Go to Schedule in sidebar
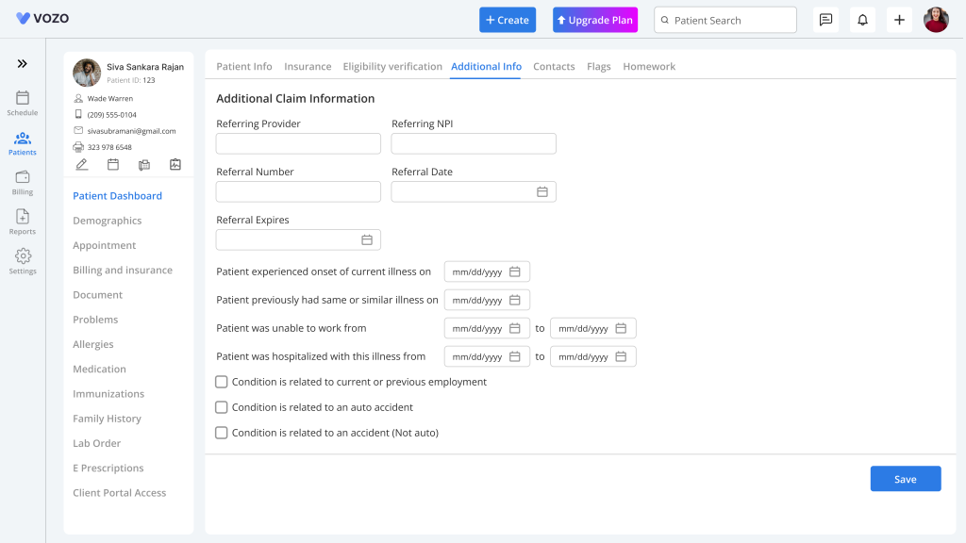 click(23, 104)
